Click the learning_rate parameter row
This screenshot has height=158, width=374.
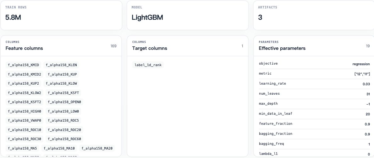(314, 84)
